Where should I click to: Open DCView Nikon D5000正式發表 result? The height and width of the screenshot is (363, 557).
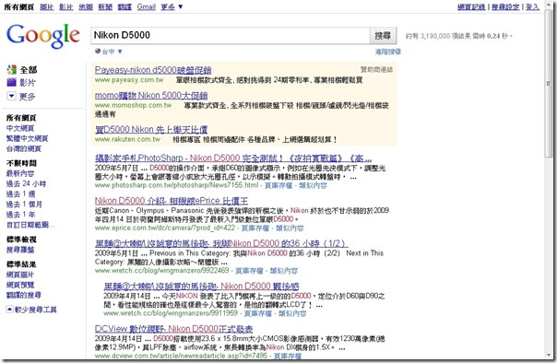point(173,329)
